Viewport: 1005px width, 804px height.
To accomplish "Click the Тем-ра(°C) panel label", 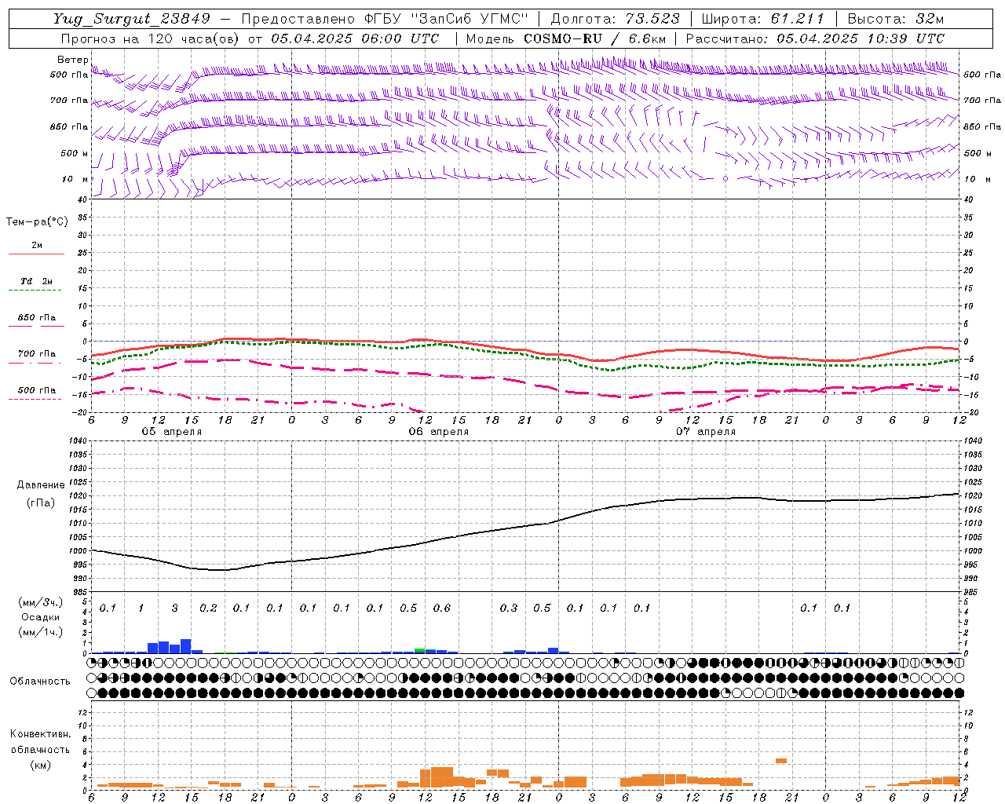I will (x=37, y=222).
